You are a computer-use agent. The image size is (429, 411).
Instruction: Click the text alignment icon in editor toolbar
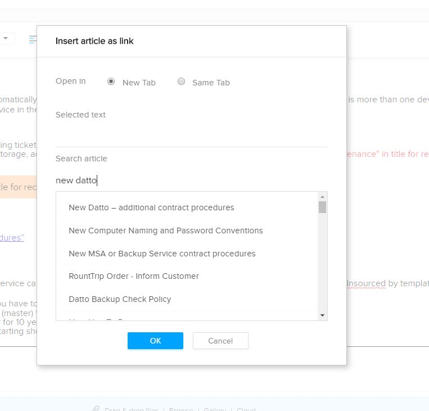(x=33, y=40)
